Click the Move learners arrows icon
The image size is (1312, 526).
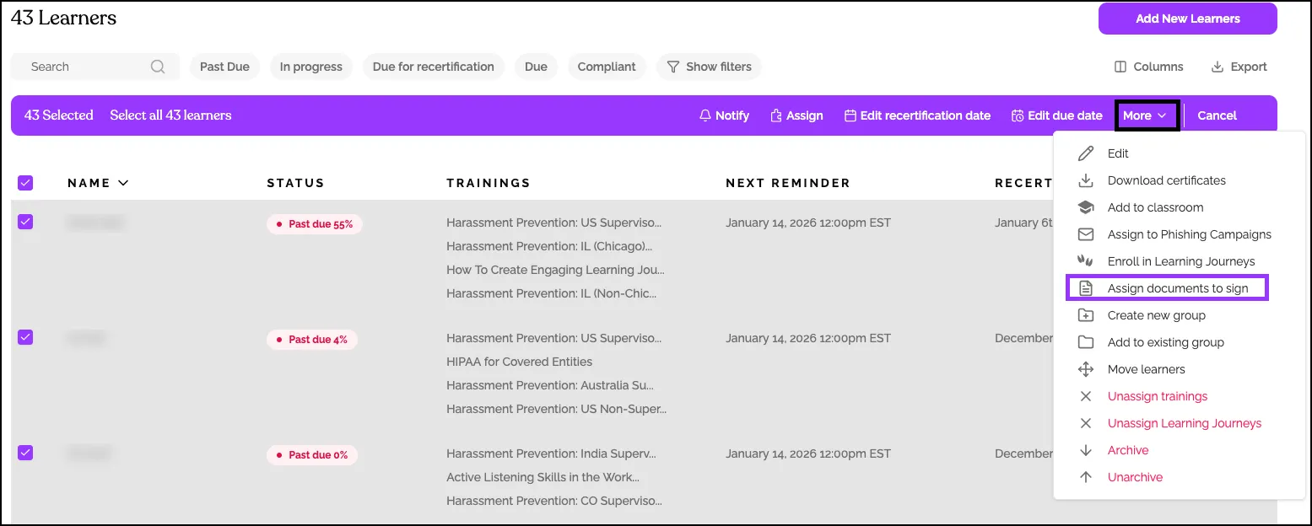point(1087,369)
